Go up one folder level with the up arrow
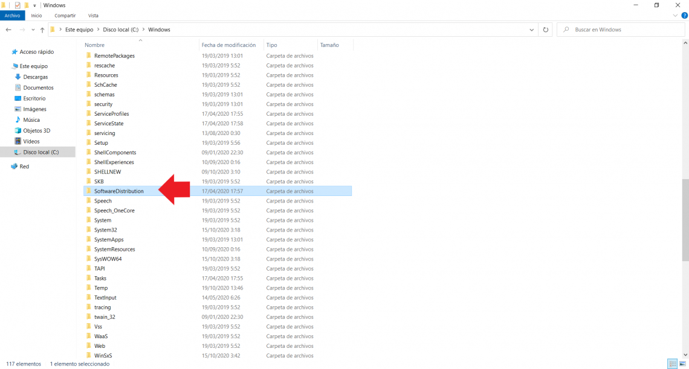689x369 pixels. [42, 29]
